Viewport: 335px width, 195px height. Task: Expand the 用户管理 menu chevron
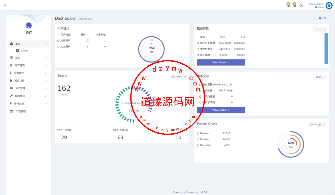pyautogui.click(x=46, y=66)
